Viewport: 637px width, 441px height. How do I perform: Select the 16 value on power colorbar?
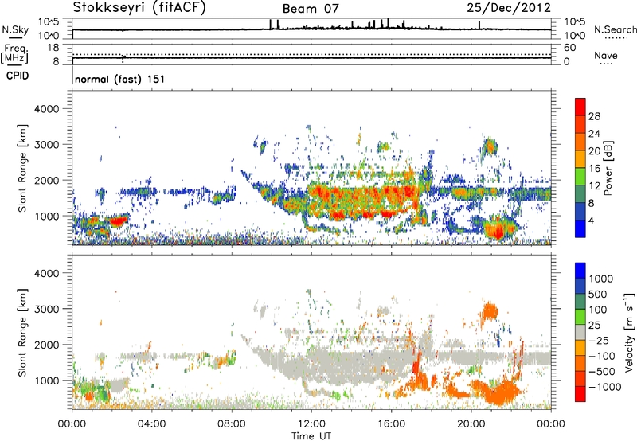click(x=594, y=169)
